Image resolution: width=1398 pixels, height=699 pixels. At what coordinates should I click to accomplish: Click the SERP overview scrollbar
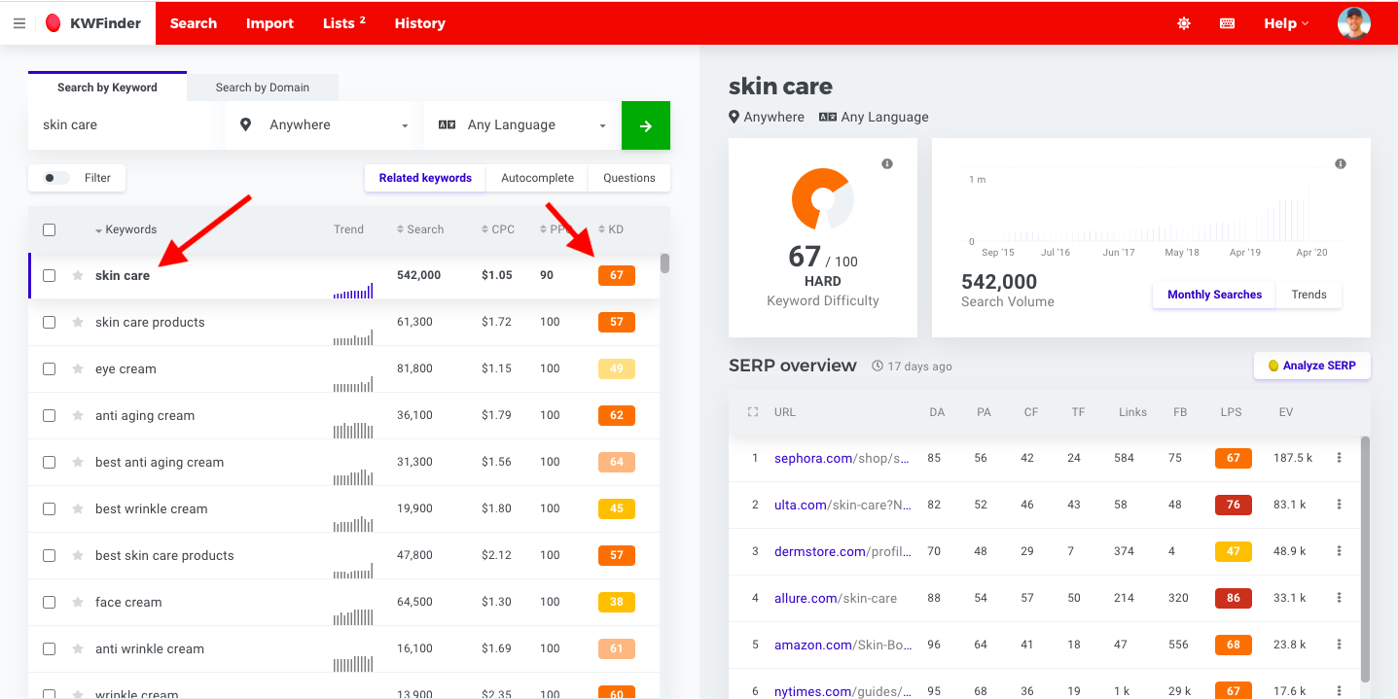(1365, 558)
